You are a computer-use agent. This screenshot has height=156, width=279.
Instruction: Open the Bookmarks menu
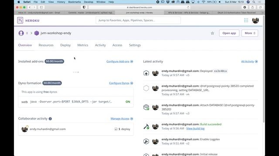(75, 2)
